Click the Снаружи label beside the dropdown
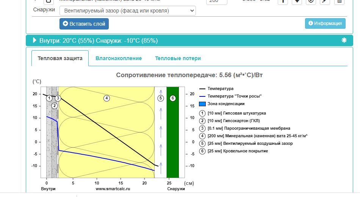 point(44,9)
